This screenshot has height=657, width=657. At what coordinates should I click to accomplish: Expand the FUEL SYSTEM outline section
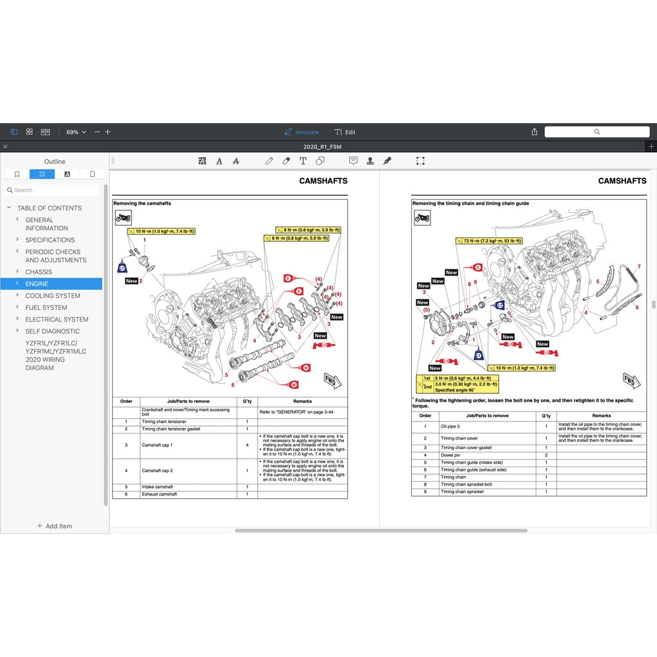17,307
